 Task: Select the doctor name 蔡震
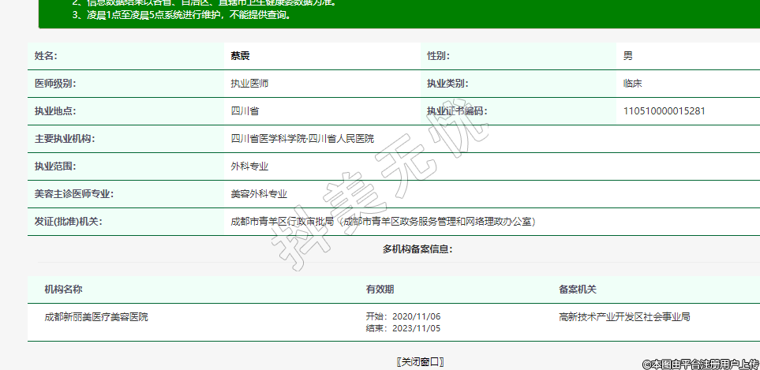240,56
